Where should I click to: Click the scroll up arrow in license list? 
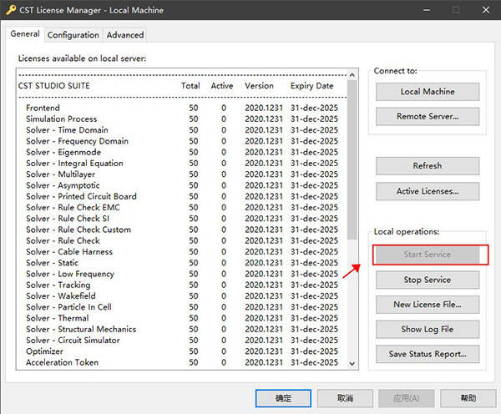pos(352,77)
